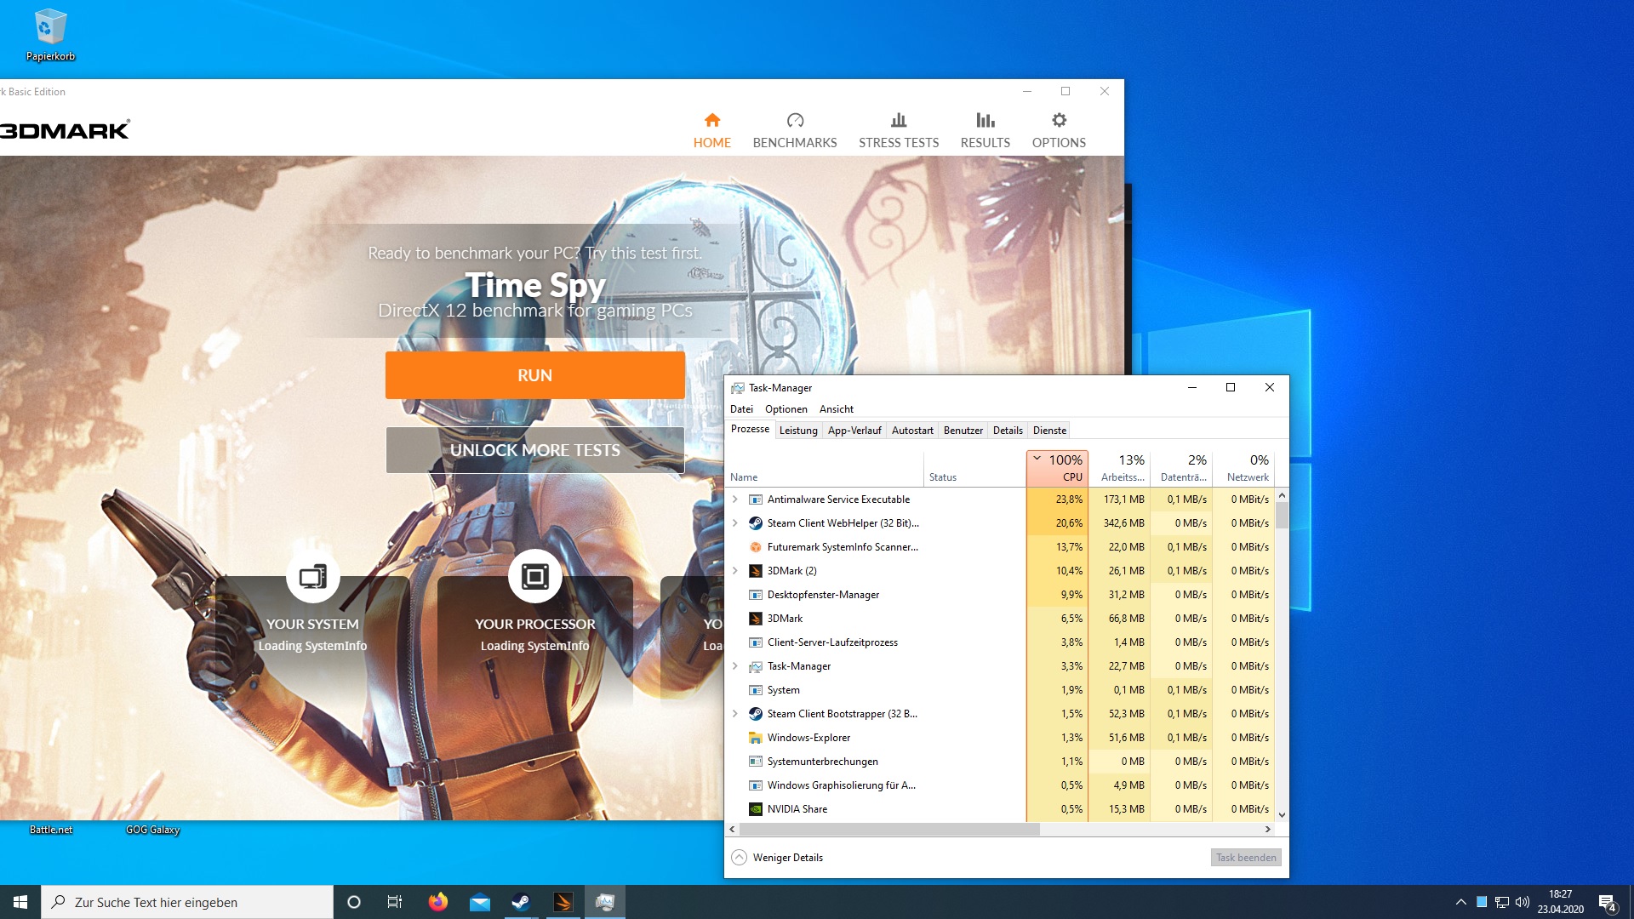Switch to the Details tab
Screen dimensions: 1634x919
(1008, 431)
